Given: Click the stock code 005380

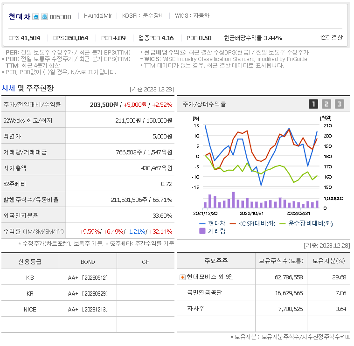Looking at the screenshot, I should [60, 17].
